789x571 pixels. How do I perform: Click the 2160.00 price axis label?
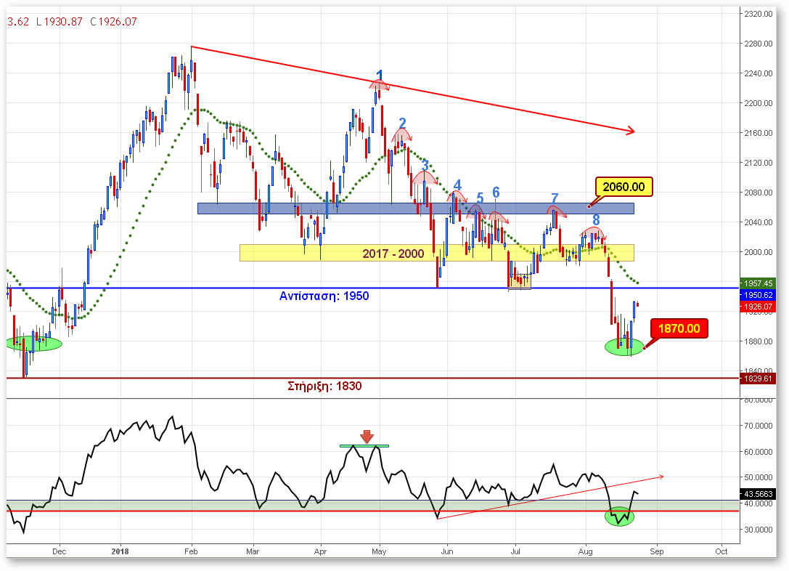[x=759, y=133]
